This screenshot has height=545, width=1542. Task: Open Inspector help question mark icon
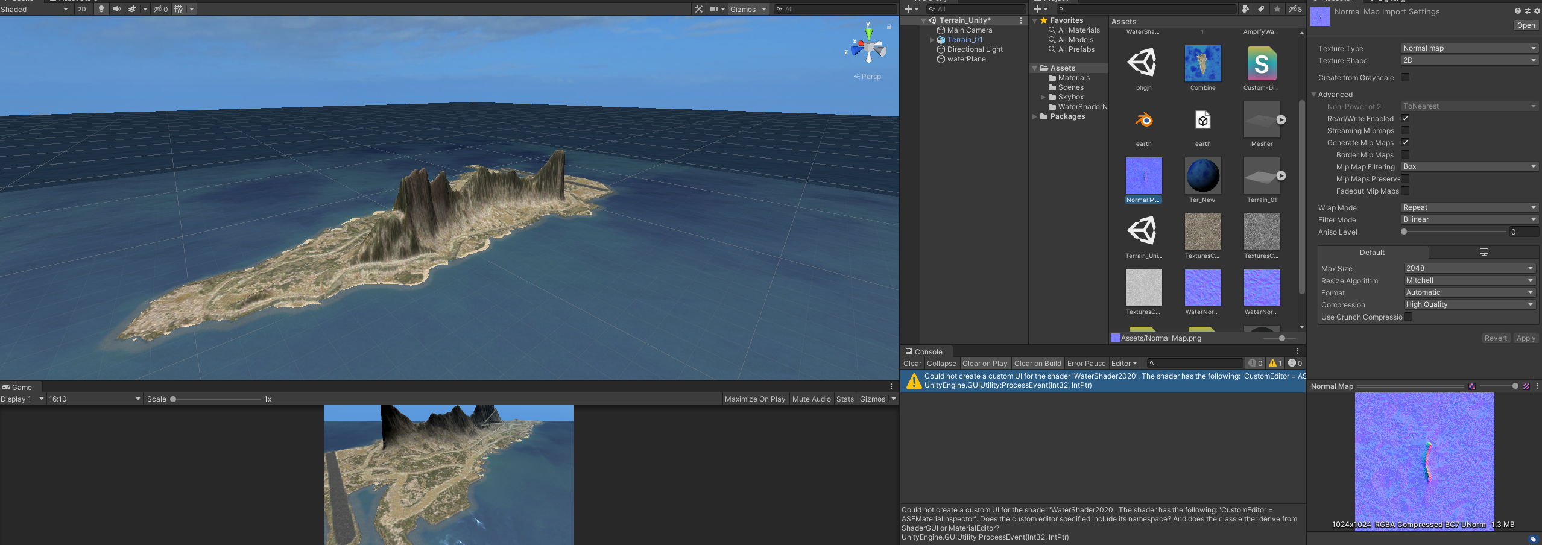point(1517,11)
